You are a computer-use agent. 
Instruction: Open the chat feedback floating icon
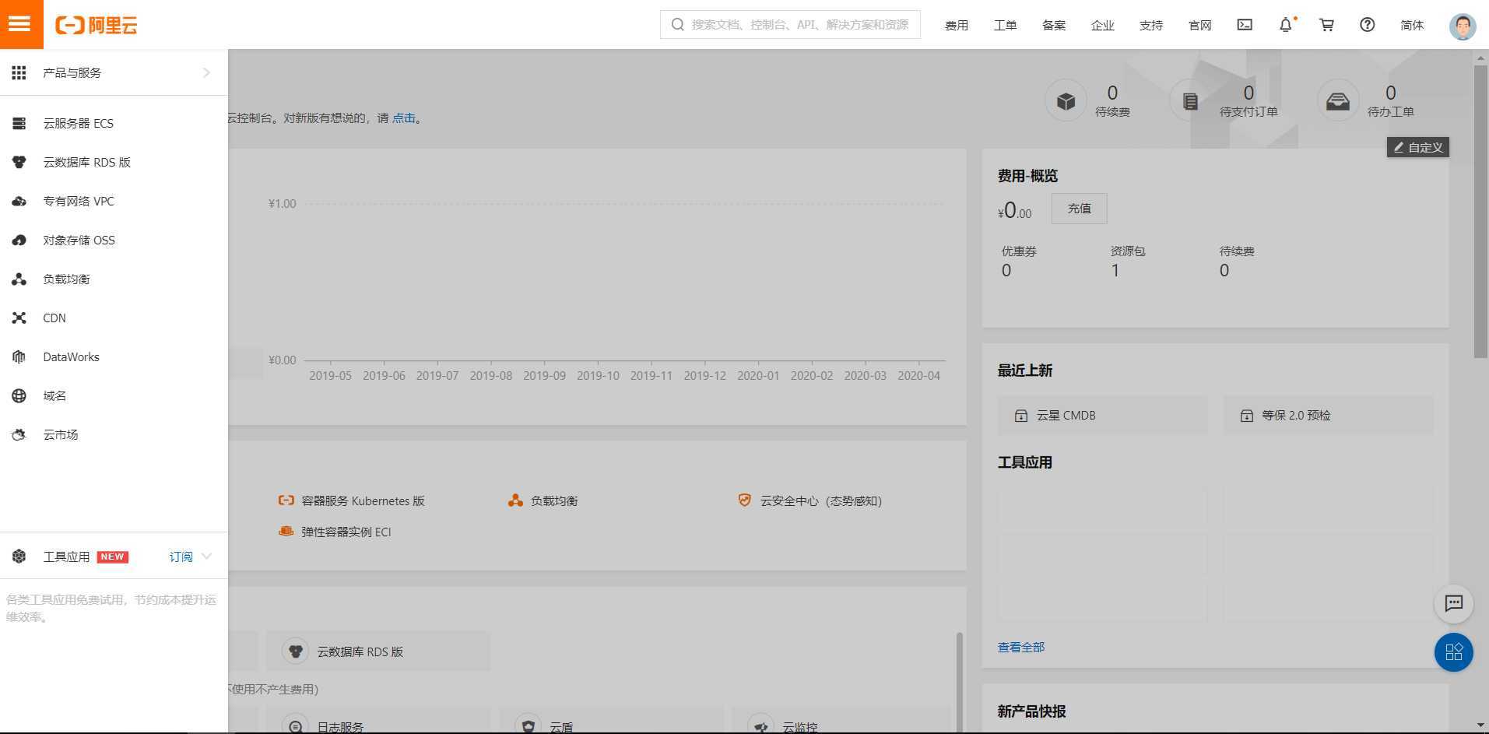(1453, 604)
